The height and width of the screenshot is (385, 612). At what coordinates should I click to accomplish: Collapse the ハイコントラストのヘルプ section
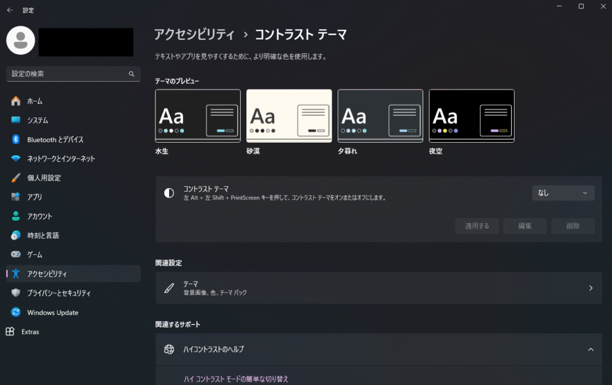tap(590, 349)
